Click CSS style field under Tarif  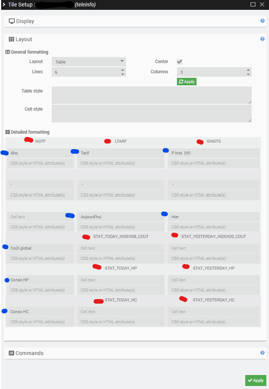pos(121,163)
